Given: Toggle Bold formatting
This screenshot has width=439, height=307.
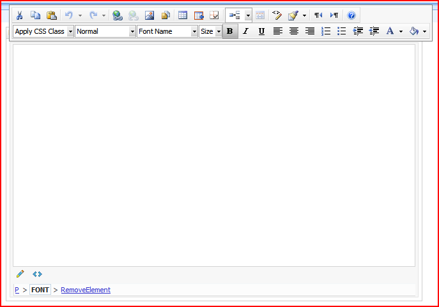Looking at the screenshot, I should pyautogui.click(x=229, y=31).
